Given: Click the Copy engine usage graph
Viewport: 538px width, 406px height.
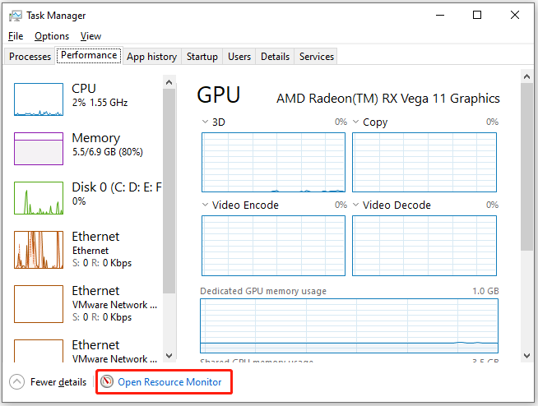Looking at the screenshot, I should (424, 163).
